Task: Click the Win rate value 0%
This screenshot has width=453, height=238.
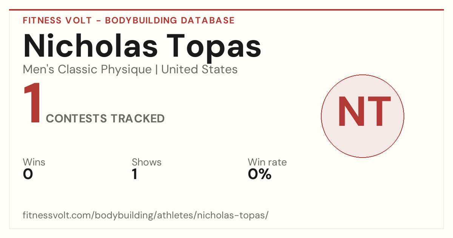Action: (x=260, y=174)
